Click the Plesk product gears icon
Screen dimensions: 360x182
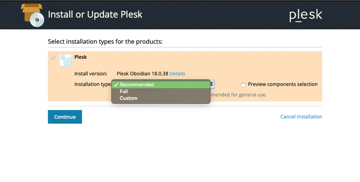tap(65, 60)
